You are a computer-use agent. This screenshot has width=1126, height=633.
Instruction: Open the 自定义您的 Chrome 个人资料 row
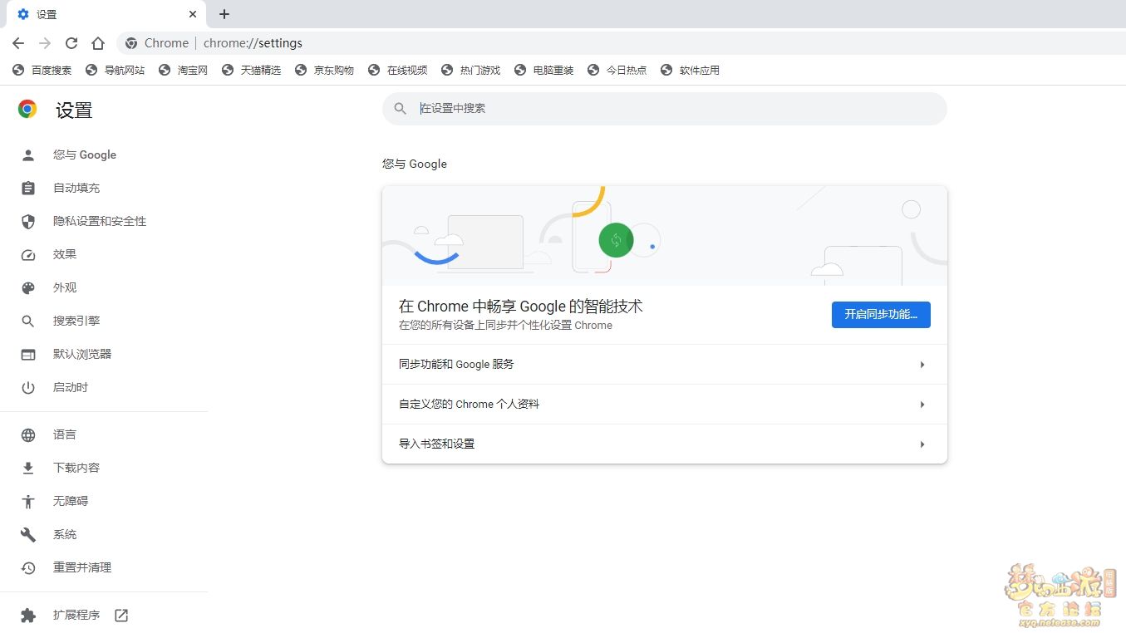[x=665, y=405]
